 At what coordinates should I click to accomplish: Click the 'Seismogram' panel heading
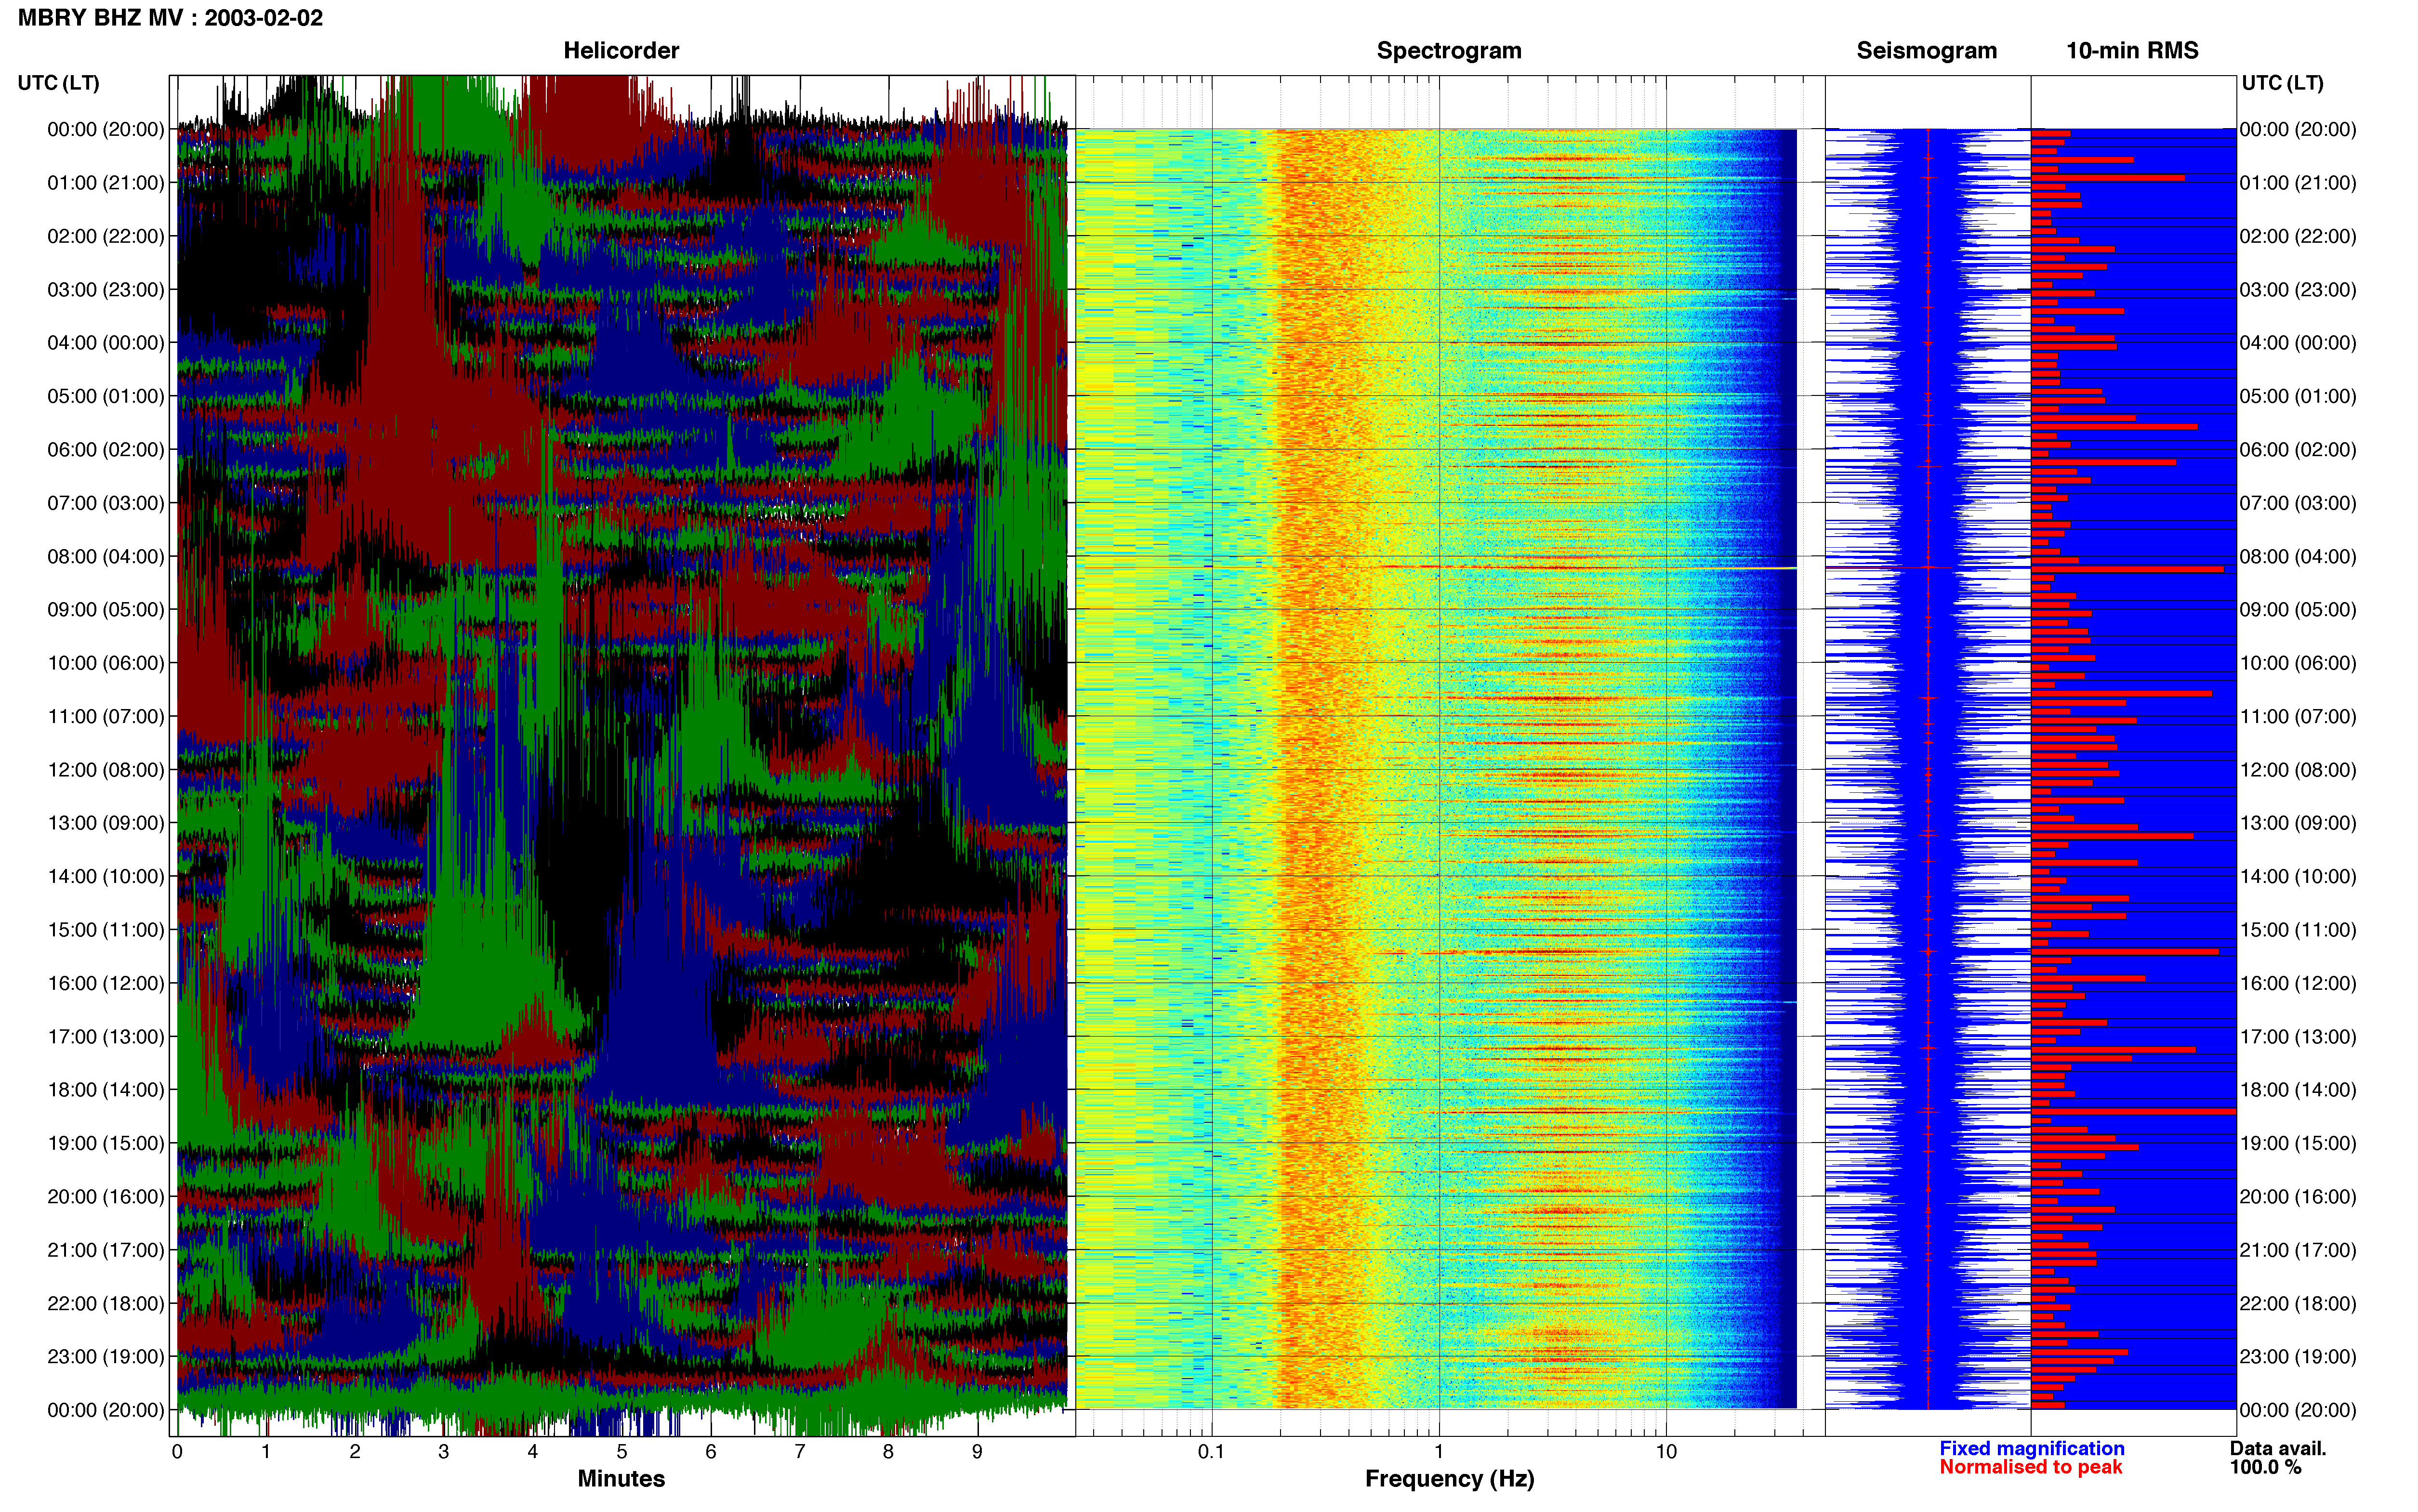click(1926, 50)
